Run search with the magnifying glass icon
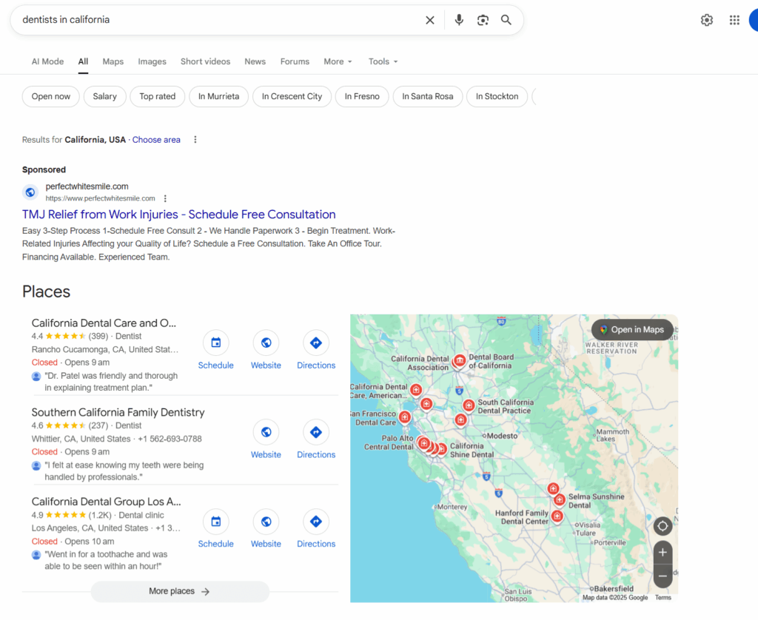The image size is (758, 620). tap(506, 20)
